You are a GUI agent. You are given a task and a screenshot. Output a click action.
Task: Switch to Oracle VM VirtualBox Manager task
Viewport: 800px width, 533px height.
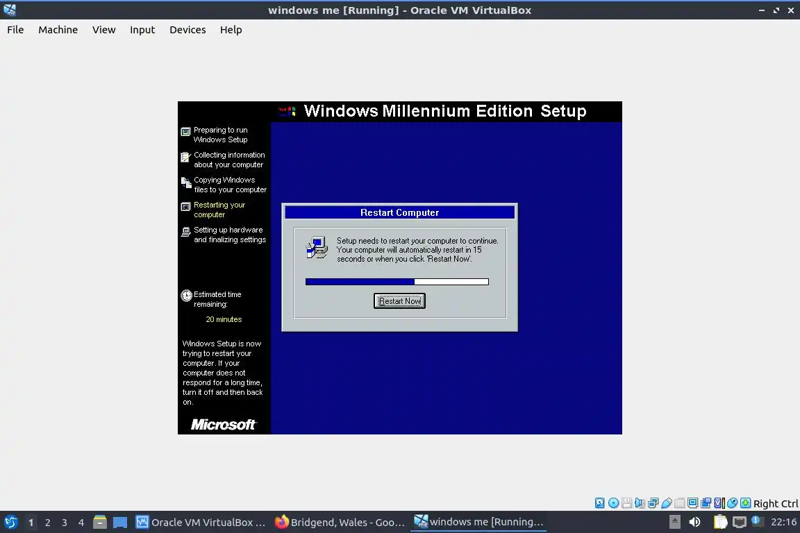tap(201, 523)
